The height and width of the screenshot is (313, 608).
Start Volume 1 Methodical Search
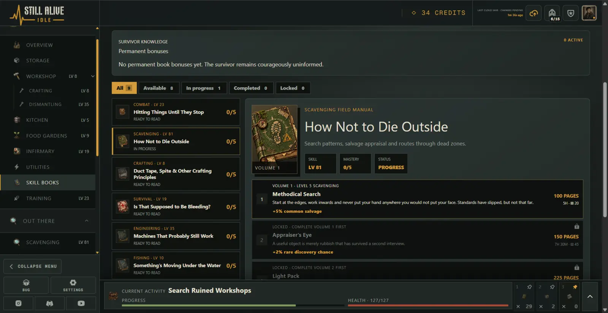click(417, 199)
